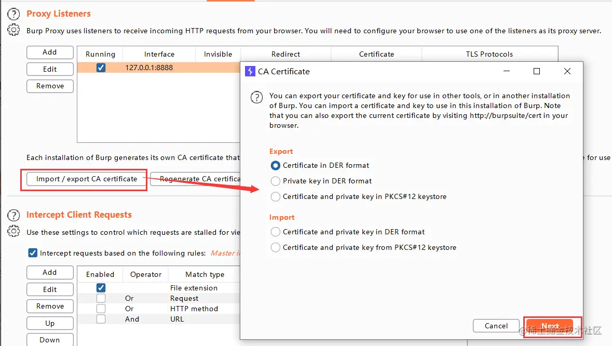Sort listeners by Interface column header
Screen dimensions: 612x346
[x=159, y=54]
